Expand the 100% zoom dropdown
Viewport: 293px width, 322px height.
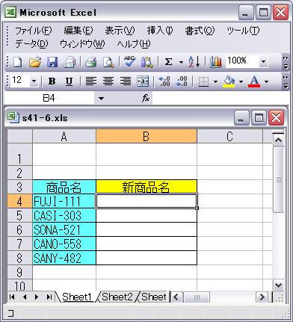click(x=263, y=61)
